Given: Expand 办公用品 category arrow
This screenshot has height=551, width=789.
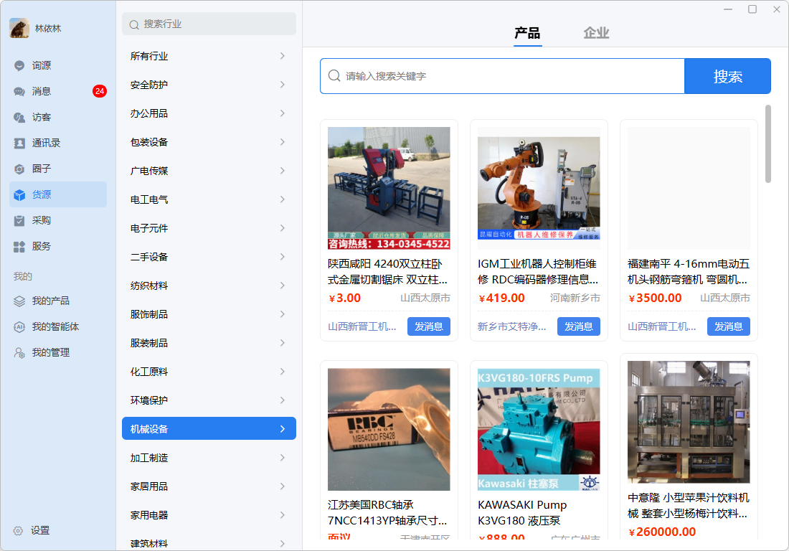Looking at the screenshot, I should [x=283, y=113].
